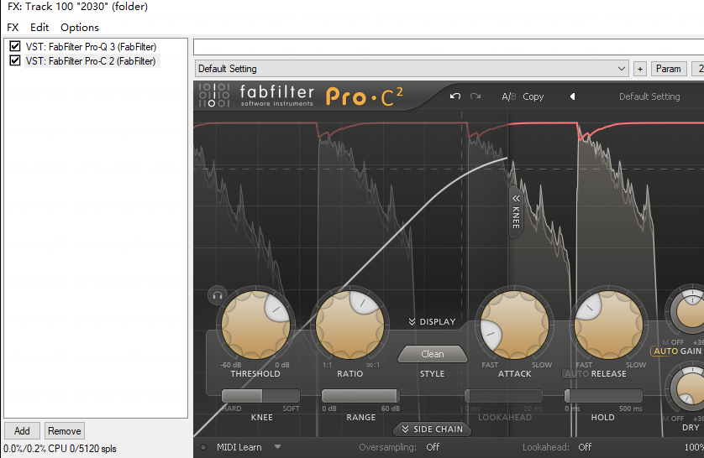Select VST: FabFilter Pro-Q 3 in FX list

click(x=91, y=47)
